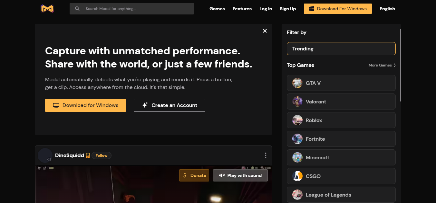This screenshot has height=203, width=436.
Task: Select the Minecraft game label
Action: pos(317,157)
